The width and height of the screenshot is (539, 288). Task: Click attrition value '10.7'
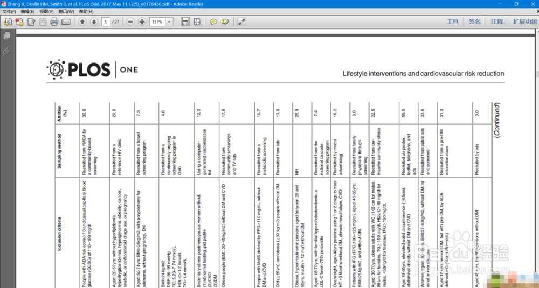tap(258, 113)
